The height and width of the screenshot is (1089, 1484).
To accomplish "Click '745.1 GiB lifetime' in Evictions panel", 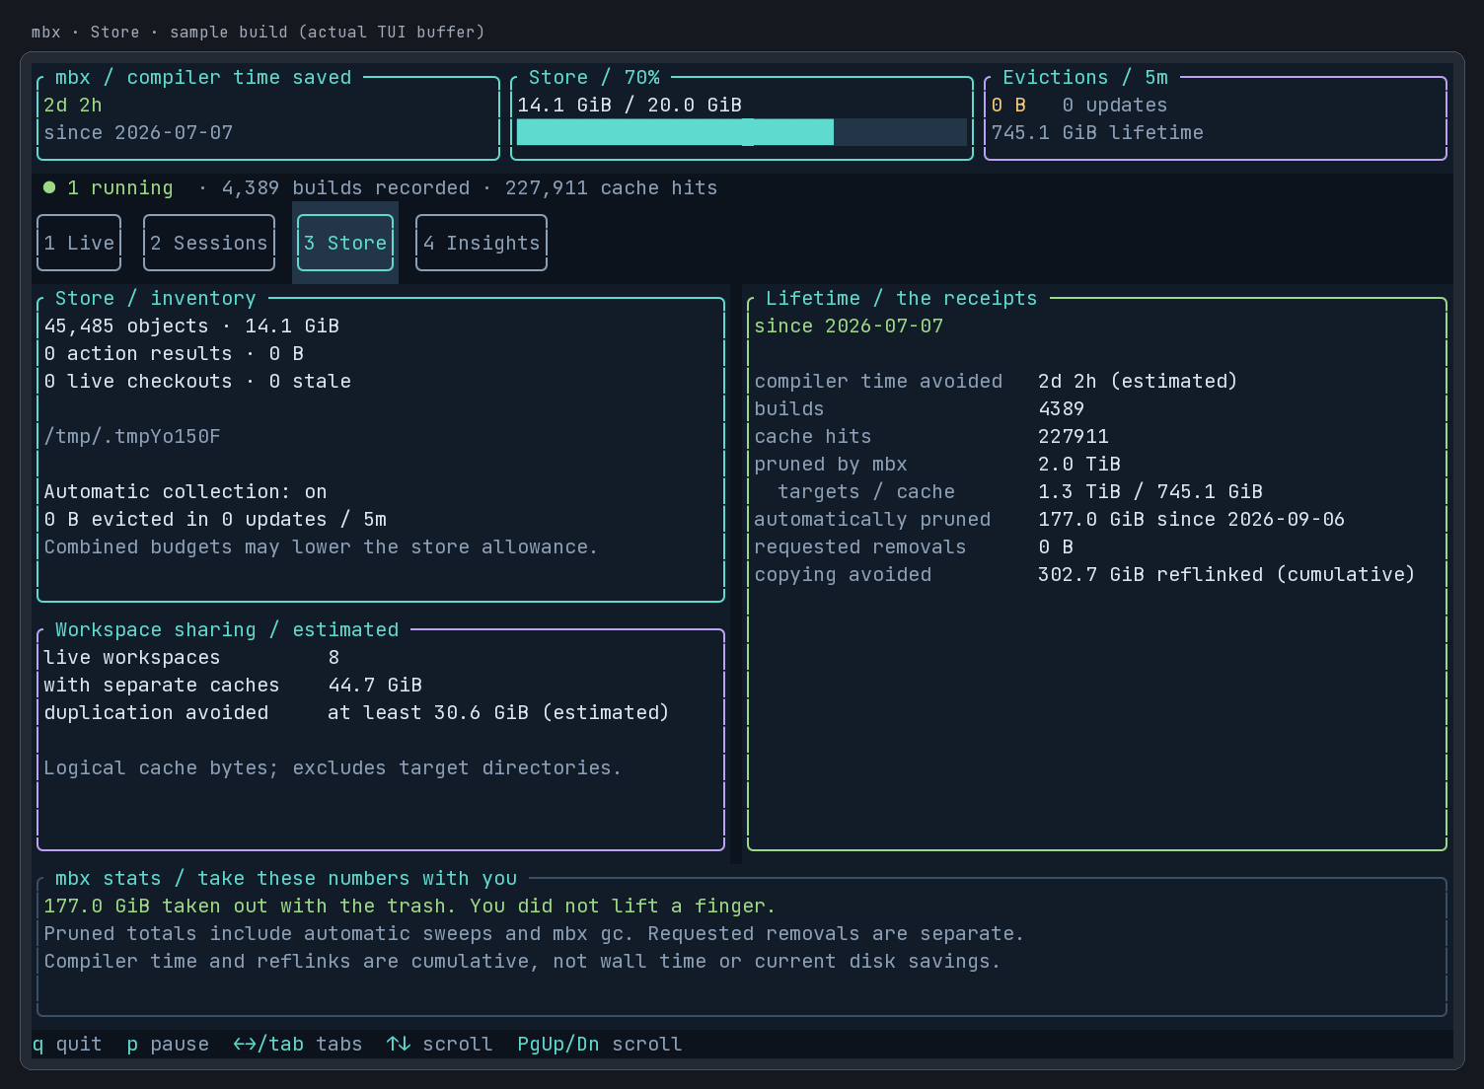I will click(1097, 132).
